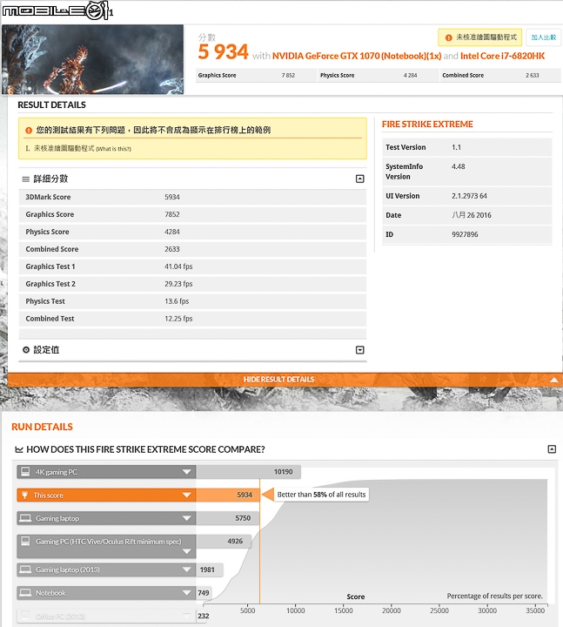The height and width of the screenshot is (627, 563).
Task: Click the Physics Test 13.6 fps row
Action: [x=192, y=301]
